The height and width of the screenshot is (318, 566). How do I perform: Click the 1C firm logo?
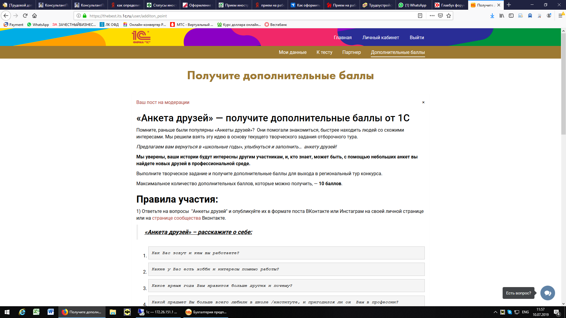(141, 37)
